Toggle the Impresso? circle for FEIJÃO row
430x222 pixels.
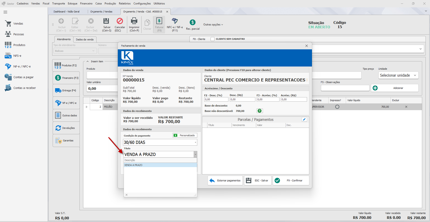click(x=337, y=107)
